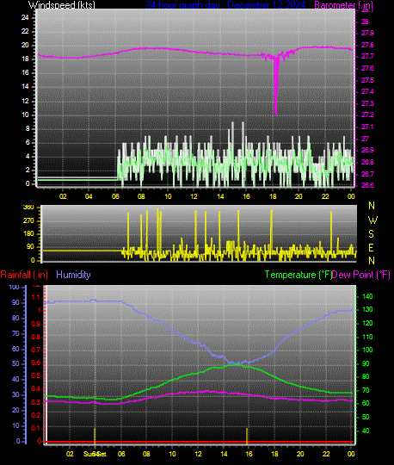Click the 1.1 value on the rainfall scale
The height and width of the screenshot is (465, 394).
(36, 297)
